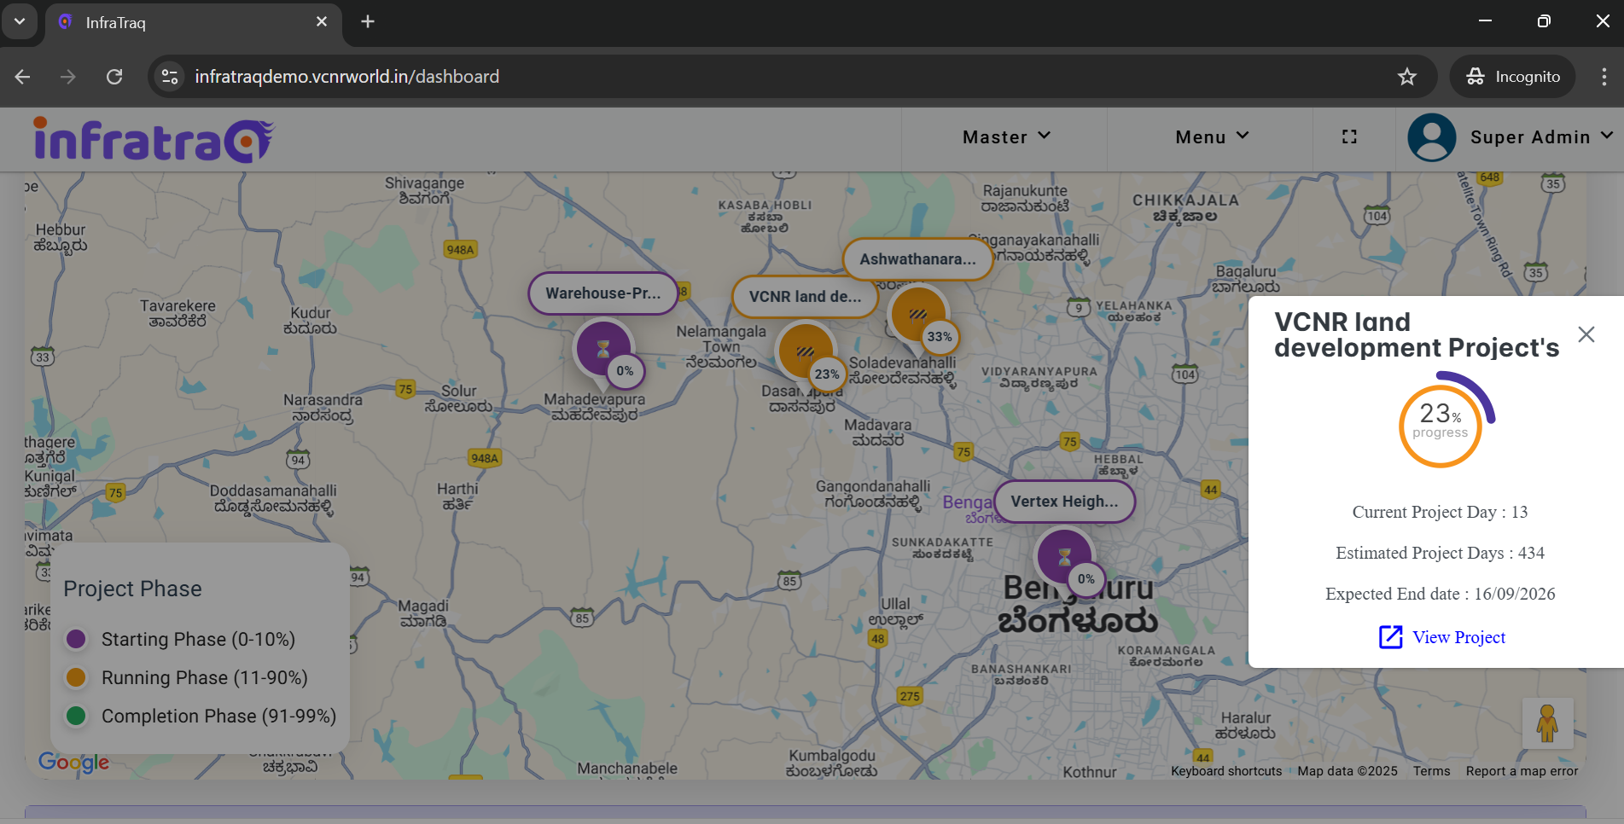Click the CHIKKAJALA map label
Screen dimensions: 1624x824
point(1185,207)
